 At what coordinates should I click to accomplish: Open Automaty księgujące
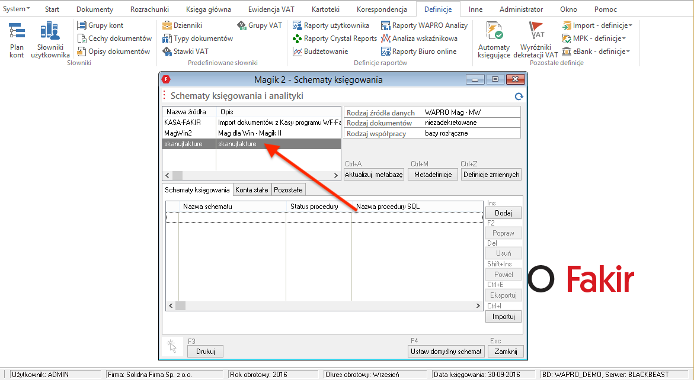click(494, 39)
